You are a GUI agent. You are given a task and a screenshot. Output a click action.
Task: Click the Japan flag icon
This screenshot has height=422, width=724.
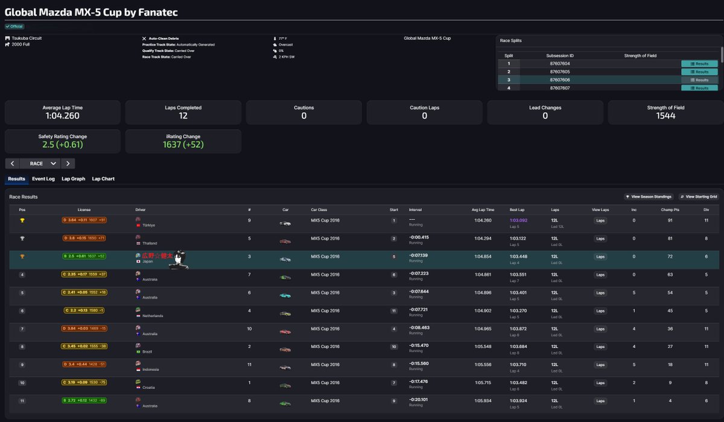(x=138, y=262)
